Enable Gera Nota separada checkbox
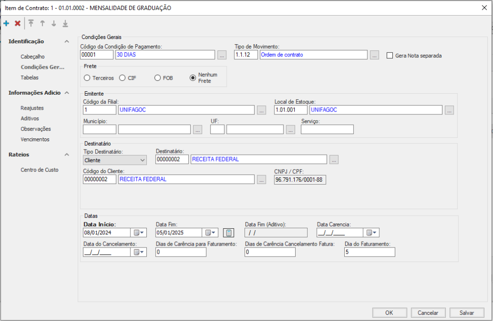Viewport: 493px width, 321px height. pos(390,55)
